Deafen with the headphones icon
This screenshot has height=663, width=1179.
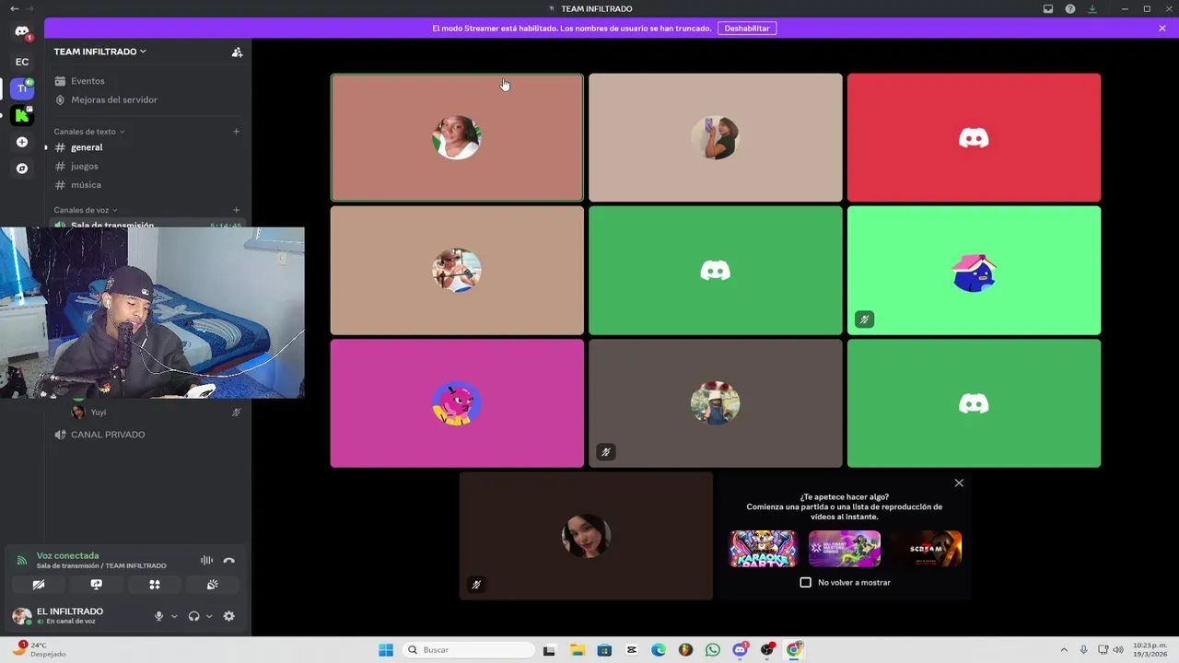click(193, 616)
